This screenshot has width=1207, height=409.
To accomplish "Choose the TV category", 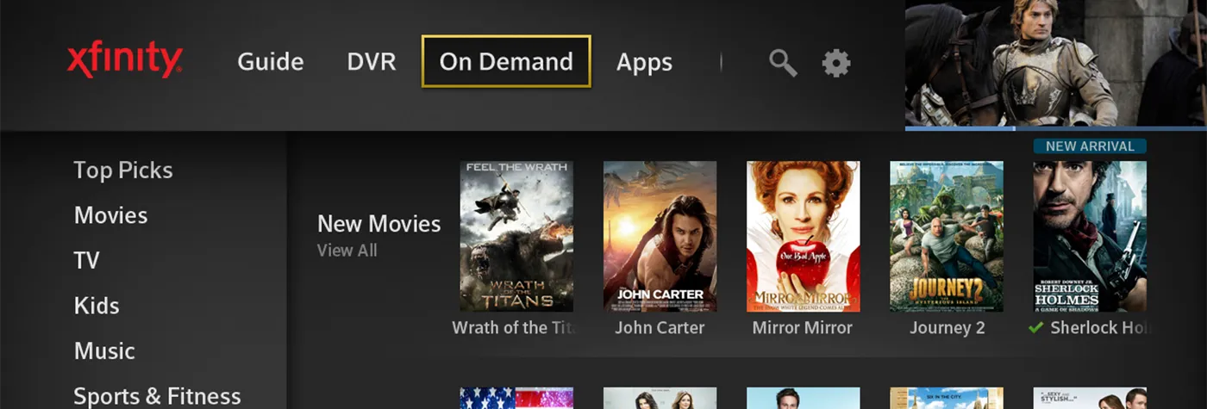I will [x=87, y=260].
